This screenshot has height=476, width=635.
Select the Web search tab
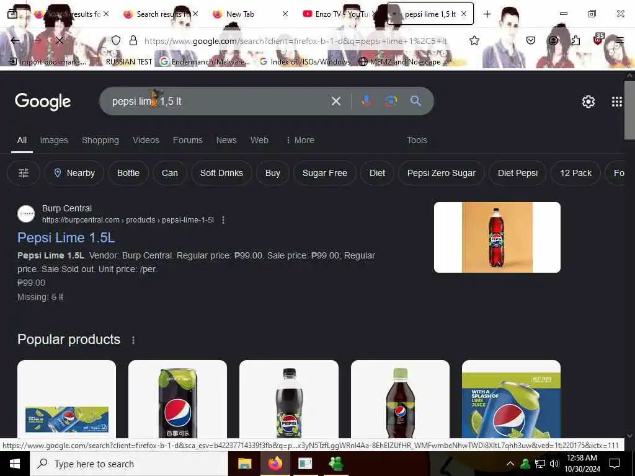259,140
